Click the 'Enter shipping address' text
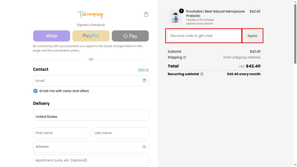297x167 pixels. 242,57
